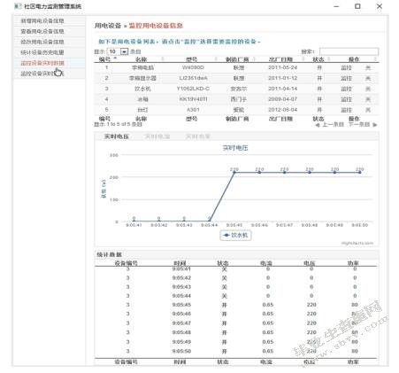
Task: Click the date cell 2012-05-04
Action: pos(282,110)
